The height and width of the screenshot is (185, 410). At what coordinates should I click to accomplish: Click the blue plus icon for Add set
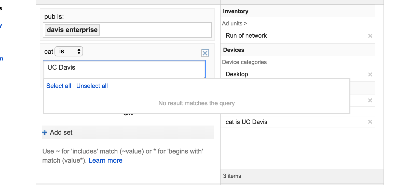click(x=45, y=132)
